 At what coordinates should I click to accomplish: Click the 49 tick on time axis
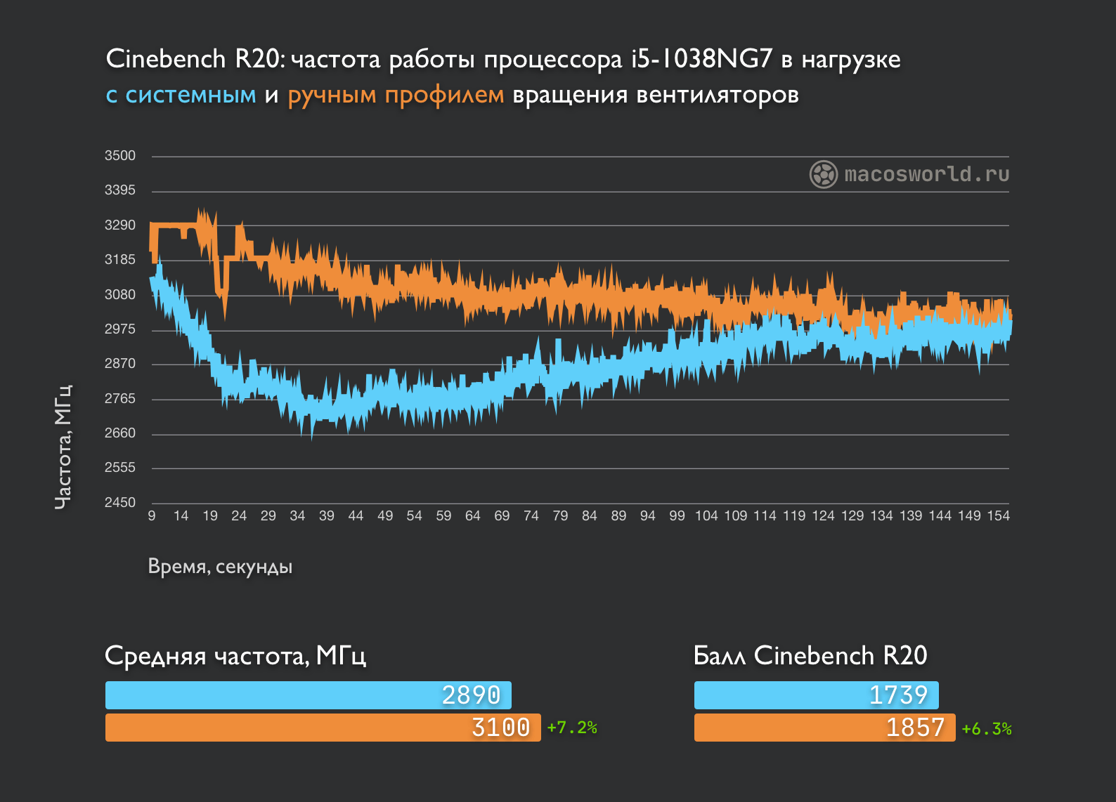[385, 516]
